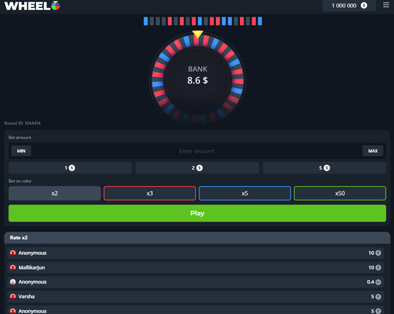
Task: Click the Enter amount input field
Action: pos(196,151)
